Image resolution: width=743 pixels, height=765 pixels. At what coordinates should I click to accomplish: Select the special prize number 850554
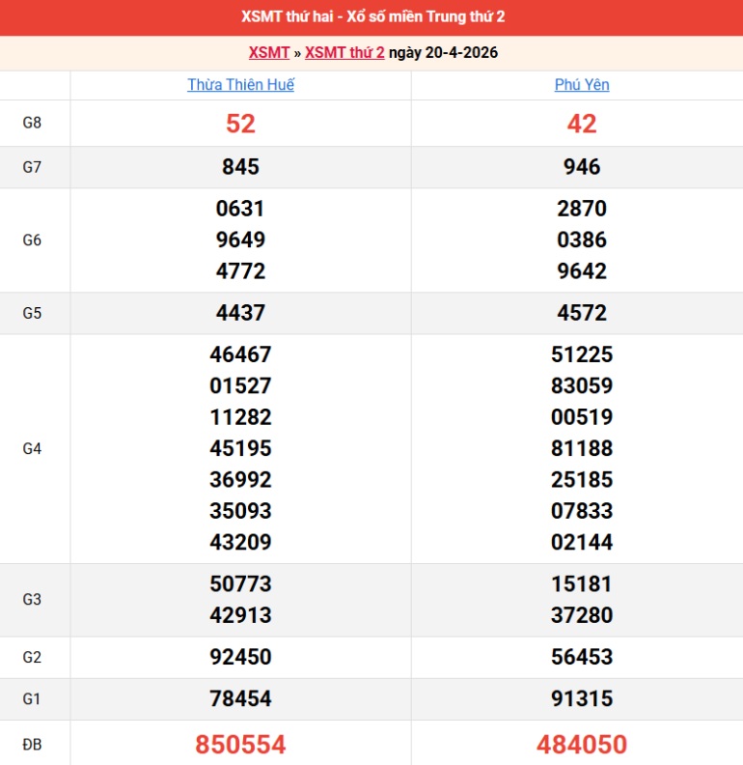pos(240,744)
